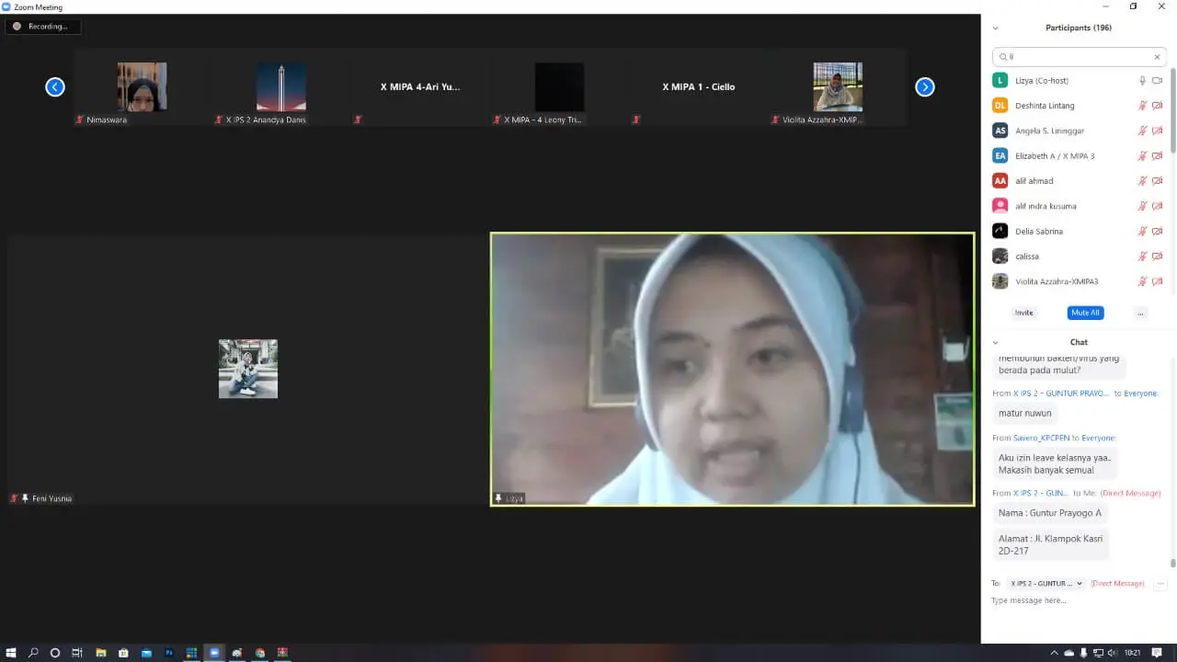Image resolution: width=1177 pixels, height=662 pixels.
Task: Go to next gallery page arrow
Action: (x=925, y=86)
